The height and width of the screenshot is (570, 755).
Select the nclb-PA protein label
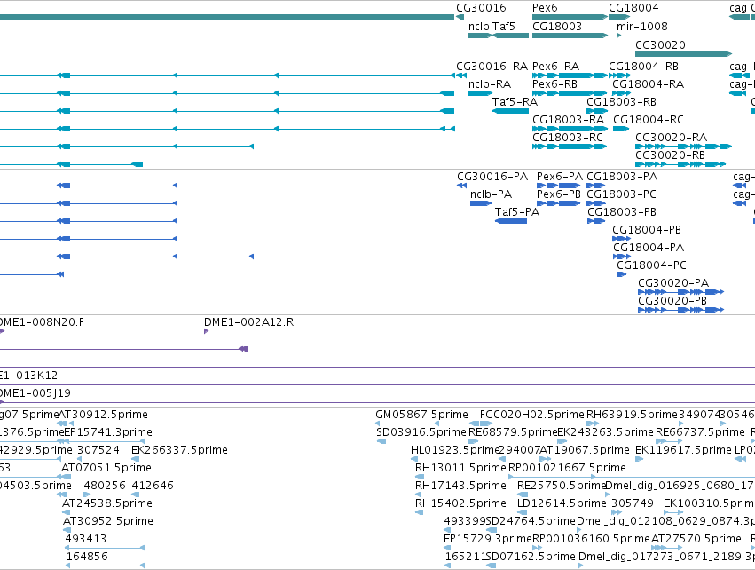[492, 194]
